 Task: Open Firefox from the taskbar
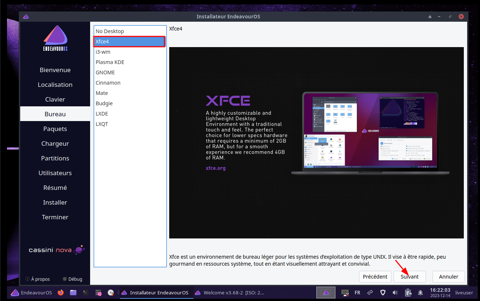[x=61, y=293]
